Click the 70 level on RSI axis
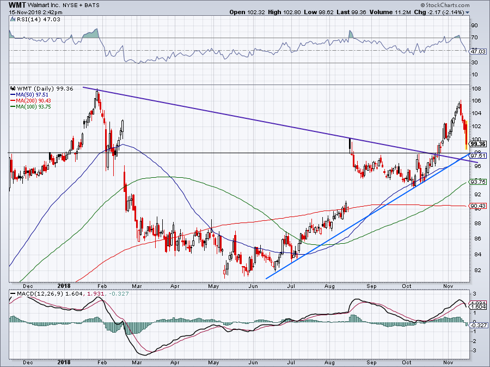Image resolution: width=490 pixels, height=367 pixels. coord(474,38)
